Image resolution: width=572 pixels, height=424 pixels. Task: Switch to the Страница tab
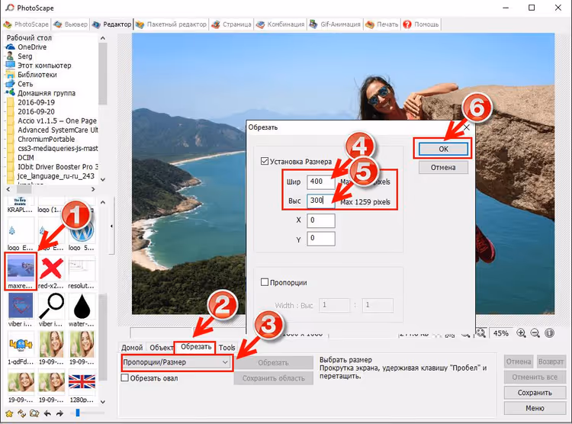point(232,24)
